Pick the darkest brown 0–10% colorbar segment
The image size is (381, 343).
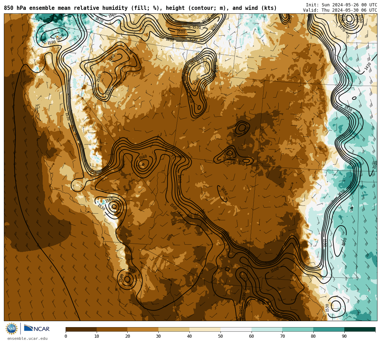81,329
